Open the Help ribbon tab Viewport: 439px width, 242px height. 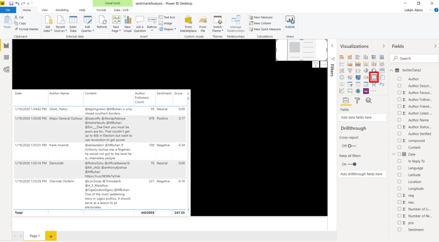pyautogui.click(x=82, y=10)
